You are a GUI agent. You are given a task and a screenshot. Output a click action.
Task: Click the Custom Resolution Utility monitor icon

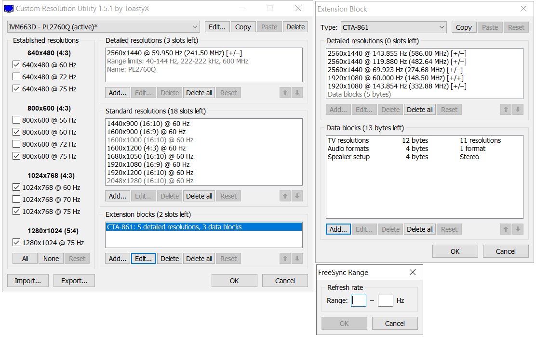(9, 9)
